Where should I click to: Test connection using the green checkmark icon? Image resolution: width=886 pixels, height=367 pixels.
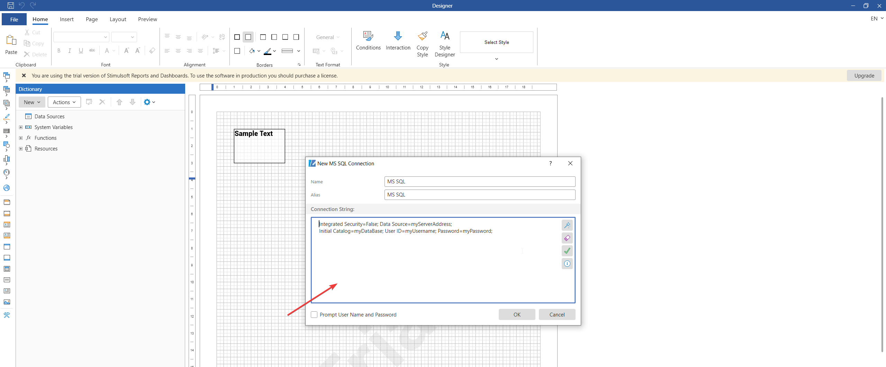click(567, 251)
